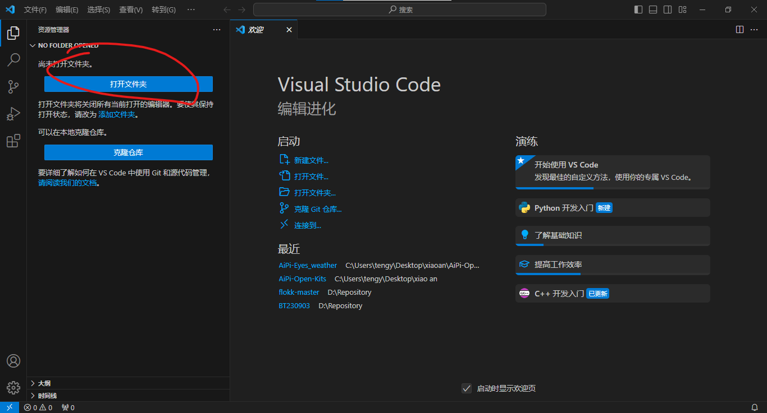Click the 打开文件夹 button in sidebar

[x=129, y=84]
